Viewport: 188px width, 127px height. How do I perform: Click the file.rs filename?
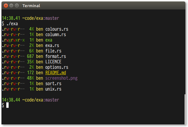click(53, 51)
